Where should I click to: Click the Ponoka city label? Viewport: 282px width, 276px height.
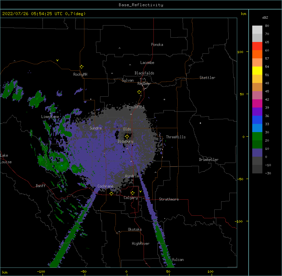pos(157,45)
